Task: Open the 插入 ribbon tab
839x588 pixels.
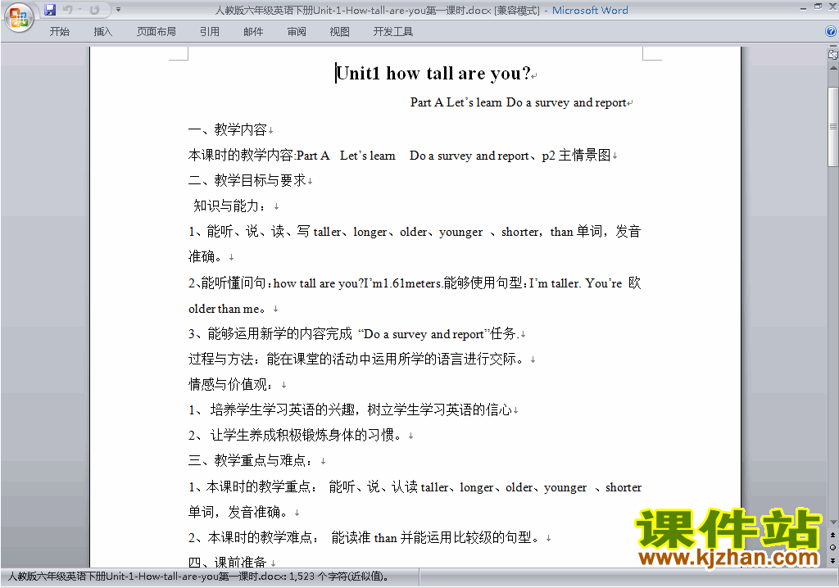Action: (102, 32)
